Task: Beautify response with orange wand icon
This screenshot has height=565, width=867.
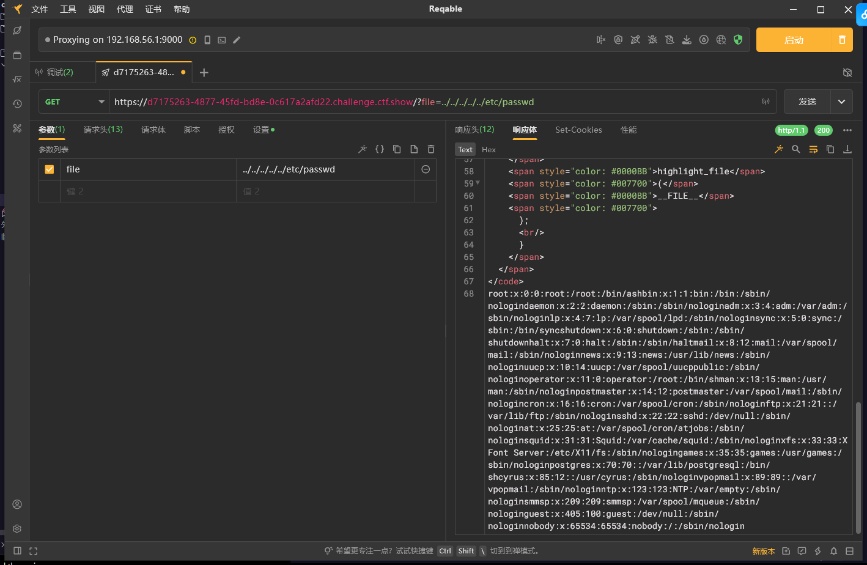Action: (x=779, y=149)
